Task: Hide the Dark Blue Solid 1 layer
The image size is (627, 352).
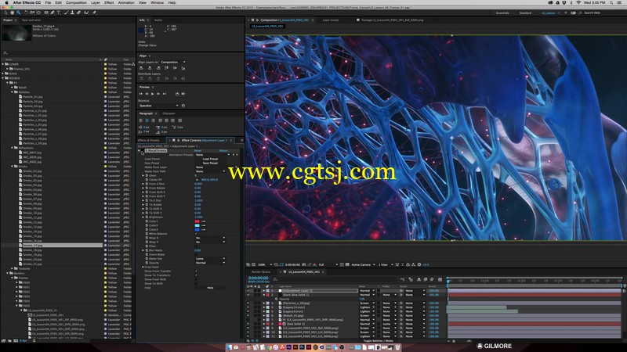Action: [248, 295]
